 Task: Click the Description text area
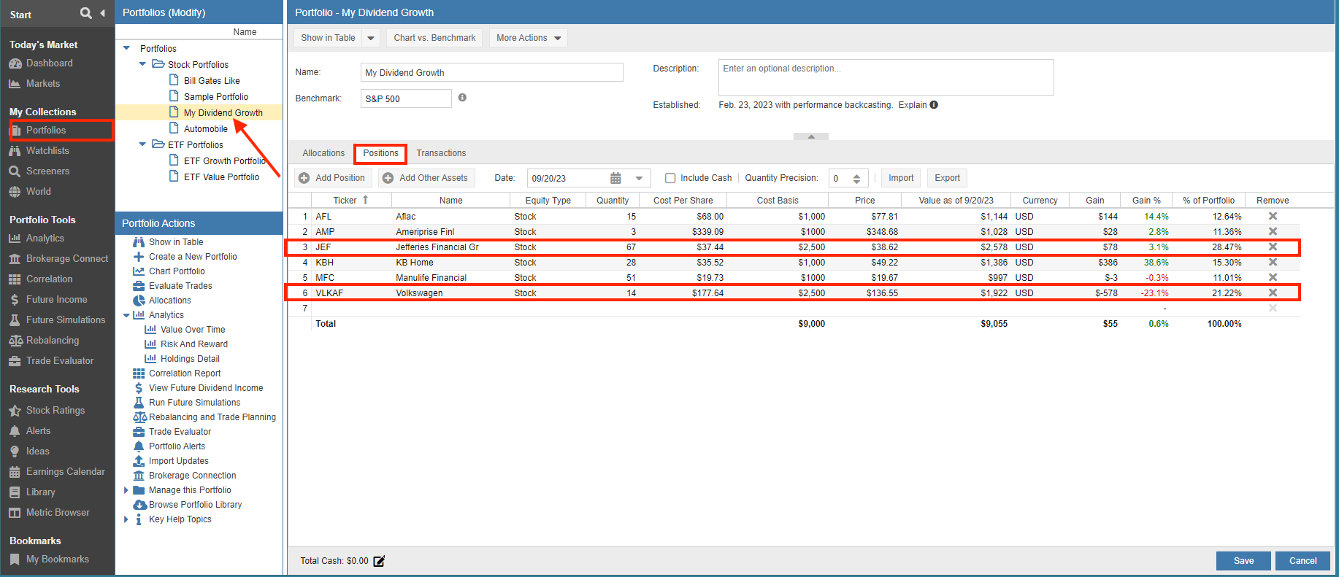point(886,77)
